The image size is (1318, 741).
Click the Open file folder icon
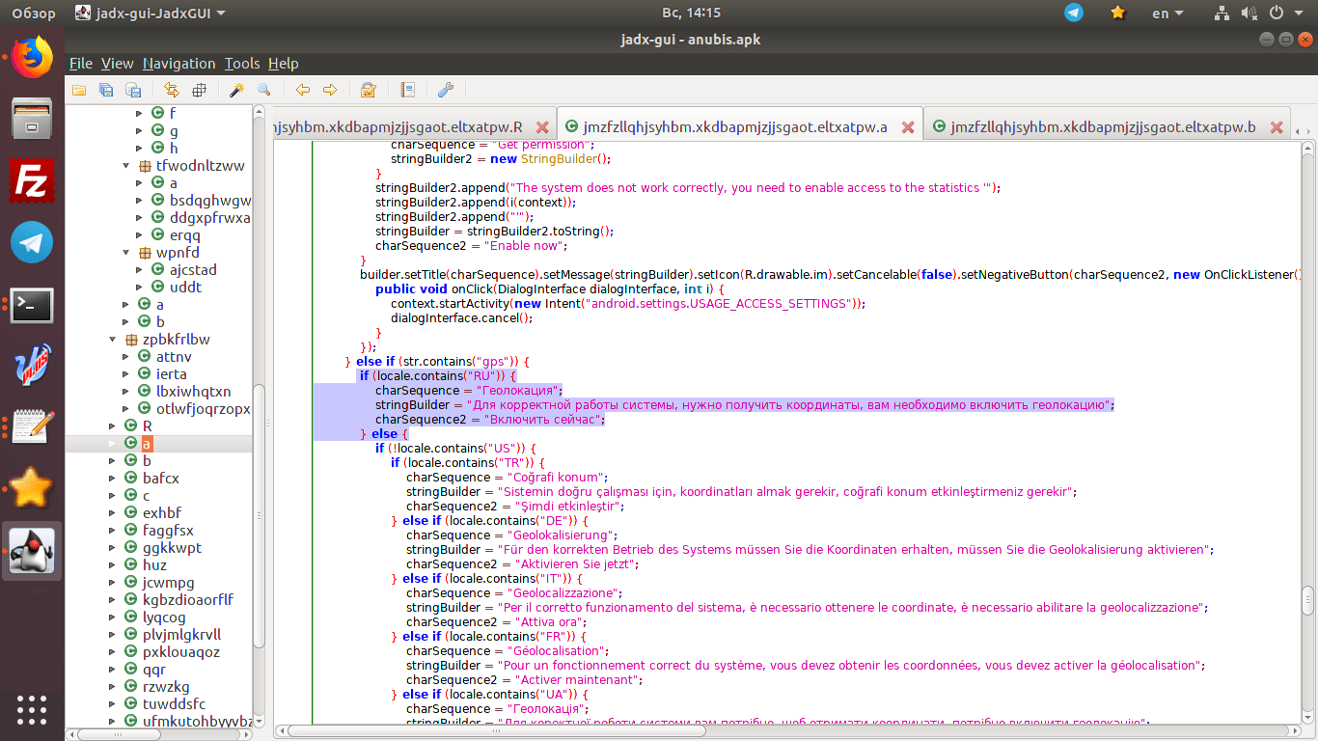tap(79, 90)
